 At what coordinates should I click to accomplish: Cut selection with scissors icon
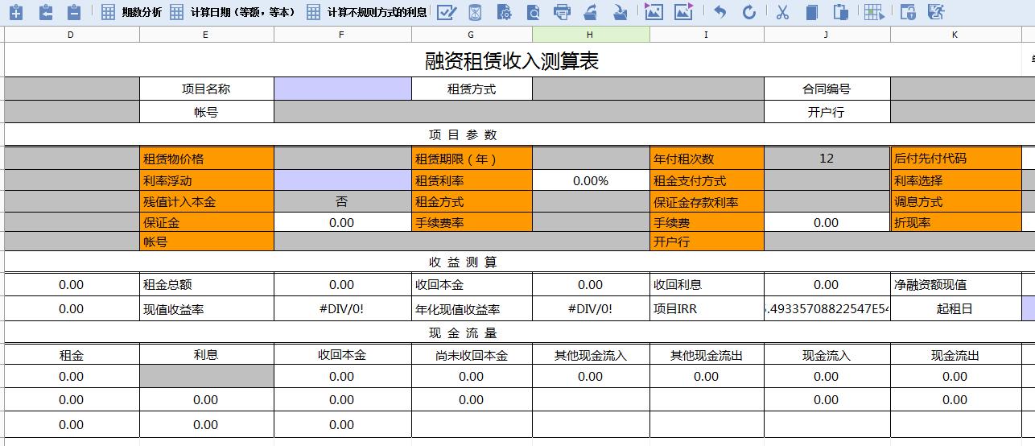pos(782,12)
